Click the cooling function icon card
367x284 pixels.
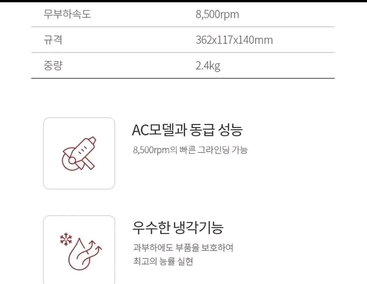79,250
